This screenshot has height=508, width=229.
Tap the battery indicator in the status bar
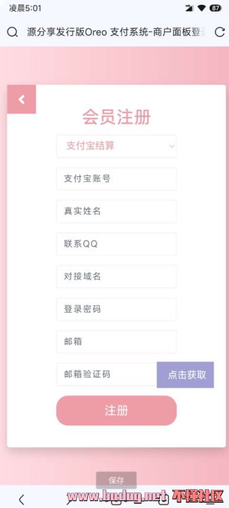pos(215,8)
